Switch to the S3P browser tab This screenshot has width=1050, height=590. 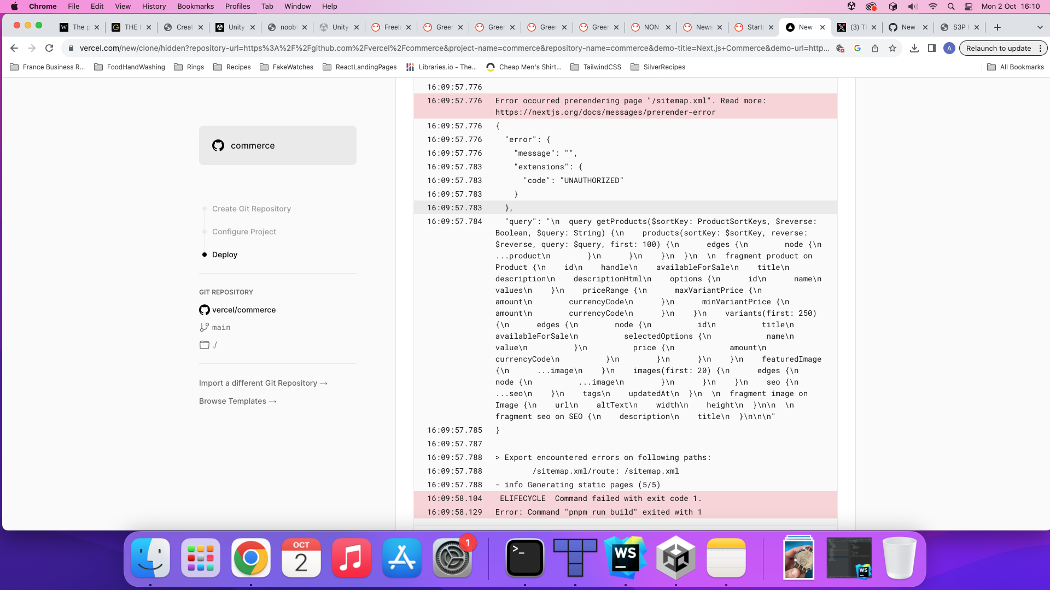point(960,27)
